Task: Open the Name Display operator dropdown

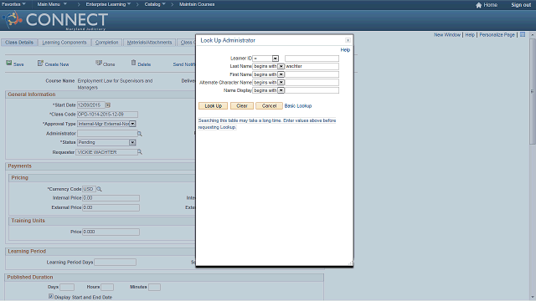Action: pos(281,90)
